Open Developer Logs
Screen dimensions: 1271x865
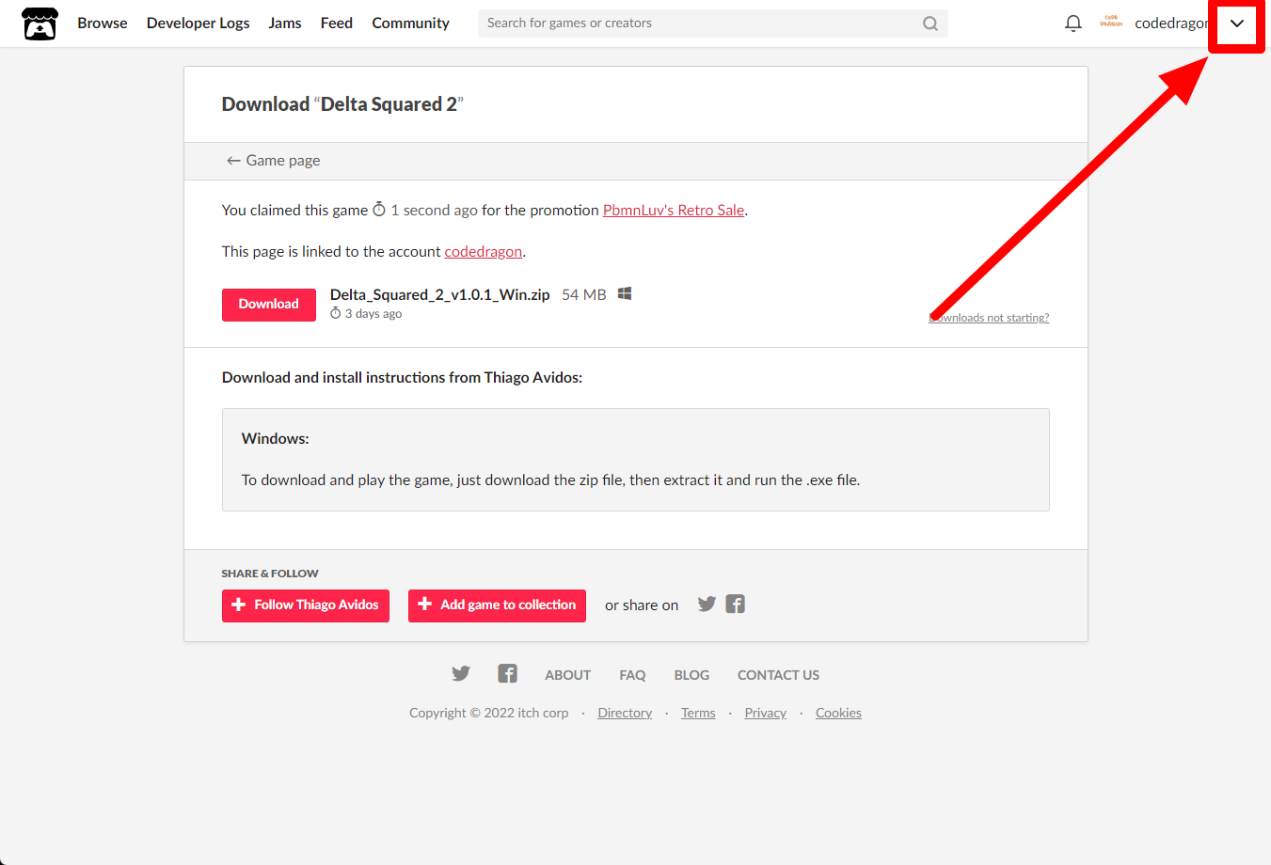coord(199,23)
